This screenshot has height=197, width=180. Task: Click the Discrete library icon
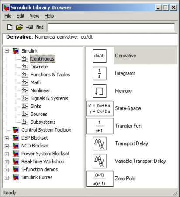pos(25,67)
